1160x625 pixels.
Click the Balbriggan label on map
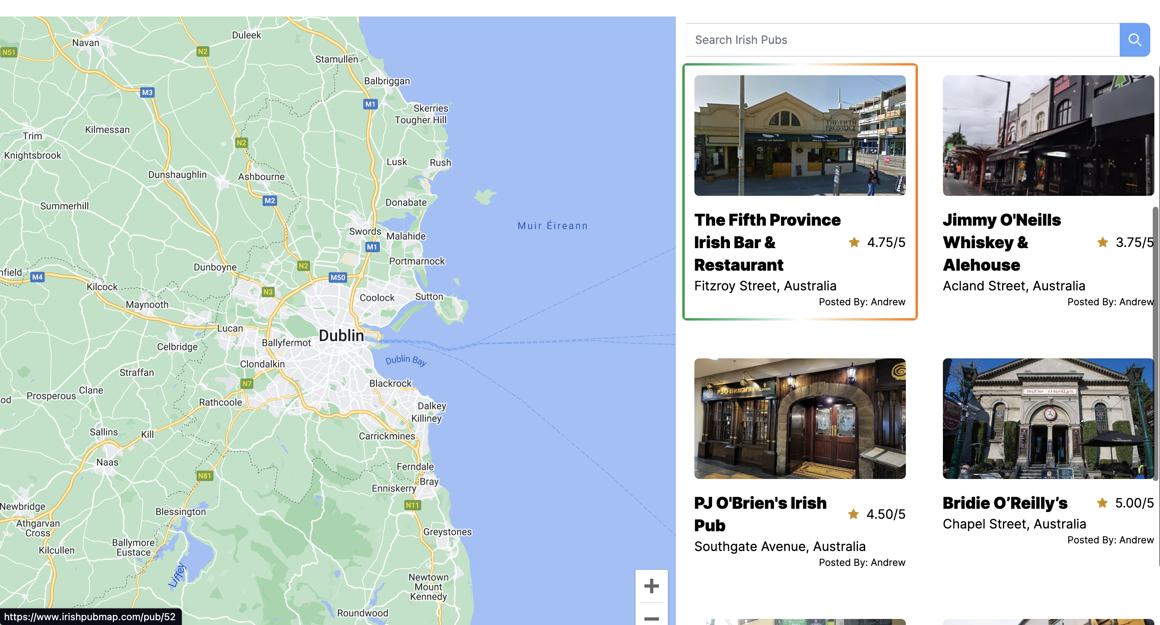coord(387,81)
